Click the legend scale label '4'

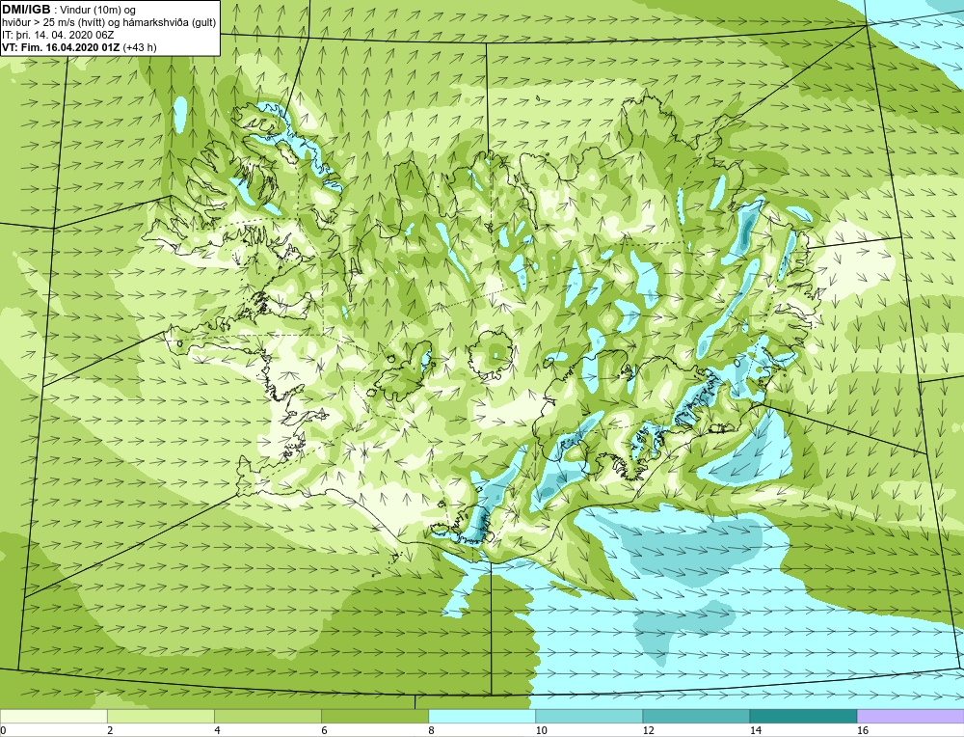pos(217,730)
